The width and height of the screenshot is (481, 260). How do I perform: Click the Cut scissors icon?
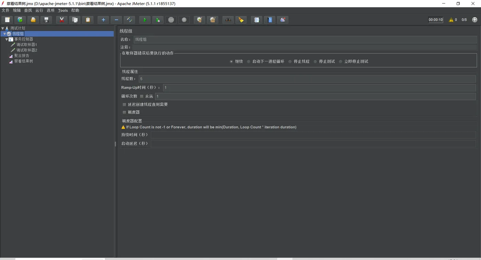pos(61,20)
